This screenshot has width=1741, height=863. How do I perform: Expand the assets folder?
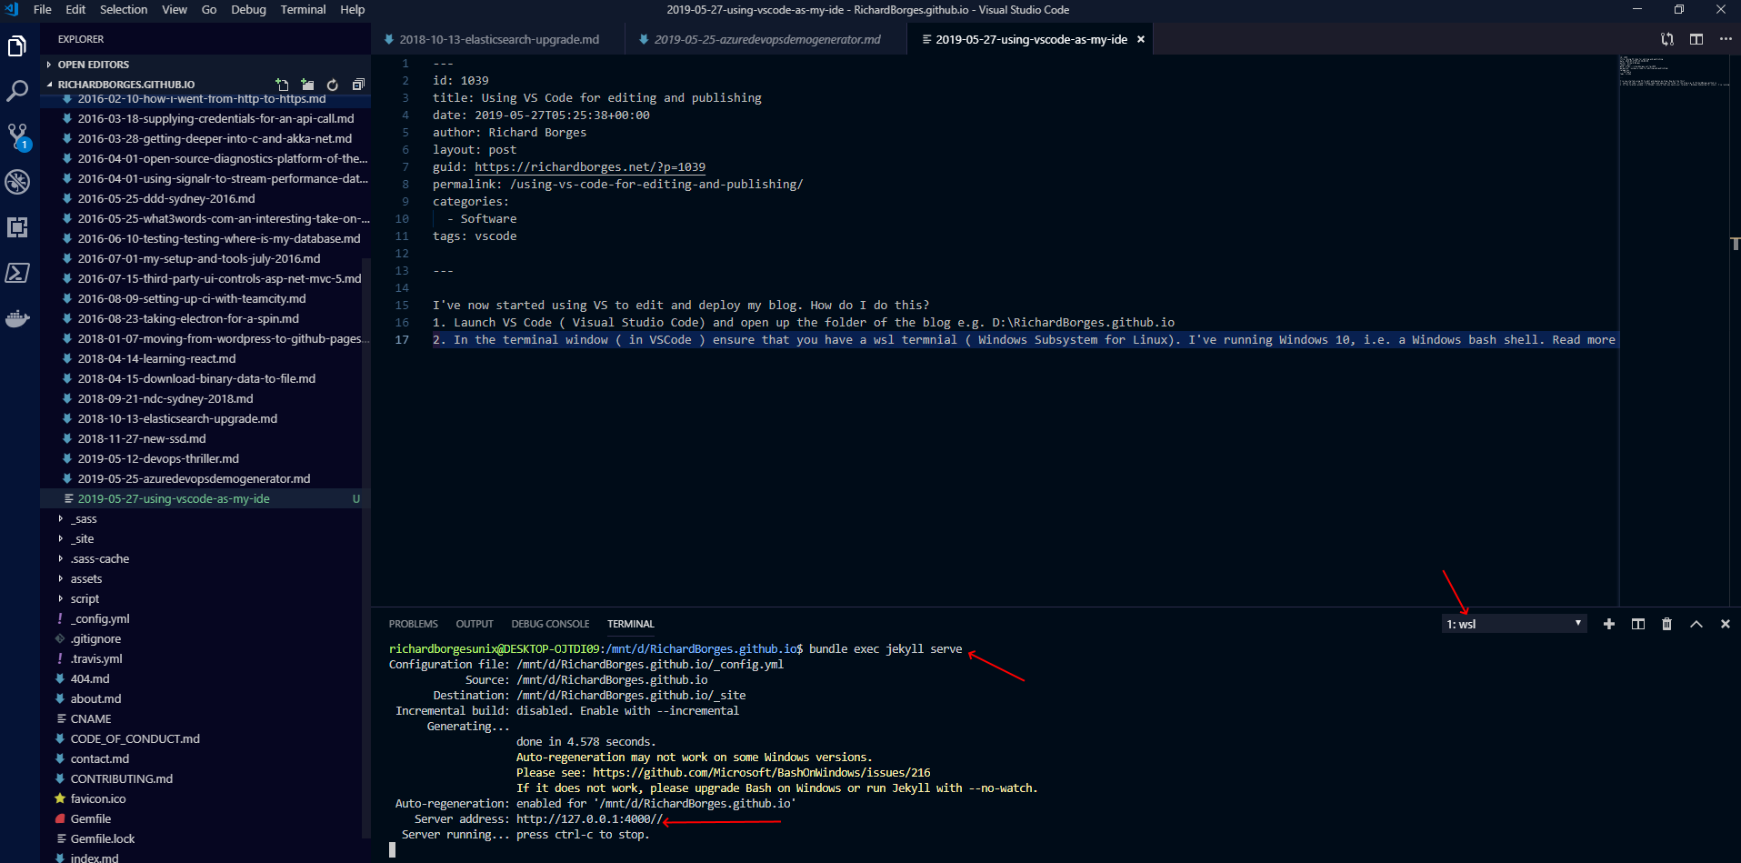click(x=86, y=578)
